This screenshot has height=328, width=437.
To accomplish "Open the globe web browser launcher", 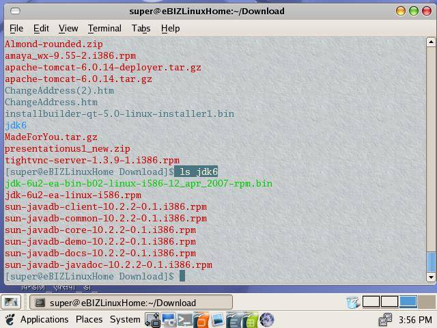I will tap(267, 319).
